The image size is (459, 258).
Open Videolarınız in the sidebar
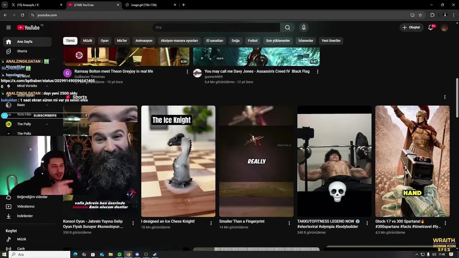27,206
